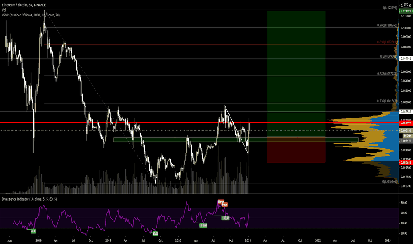Select the Fib label 0(0.016166)
The height and width of the screenshot is (244, 413).
(x=390, y=182)
